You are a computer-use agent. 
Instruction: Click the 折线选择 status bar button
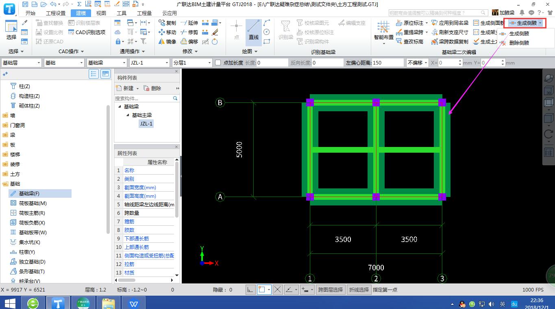359,290
